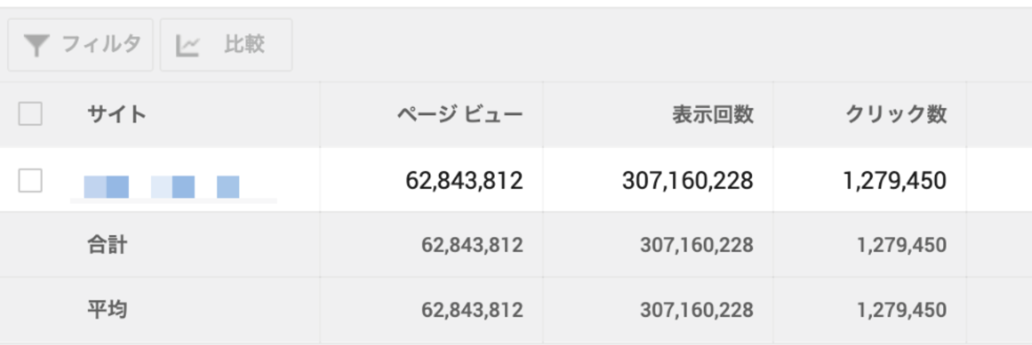This screenshot has height=345, width=1032.
Task: Click the 合計 row page views total
Action: (472, 245)
